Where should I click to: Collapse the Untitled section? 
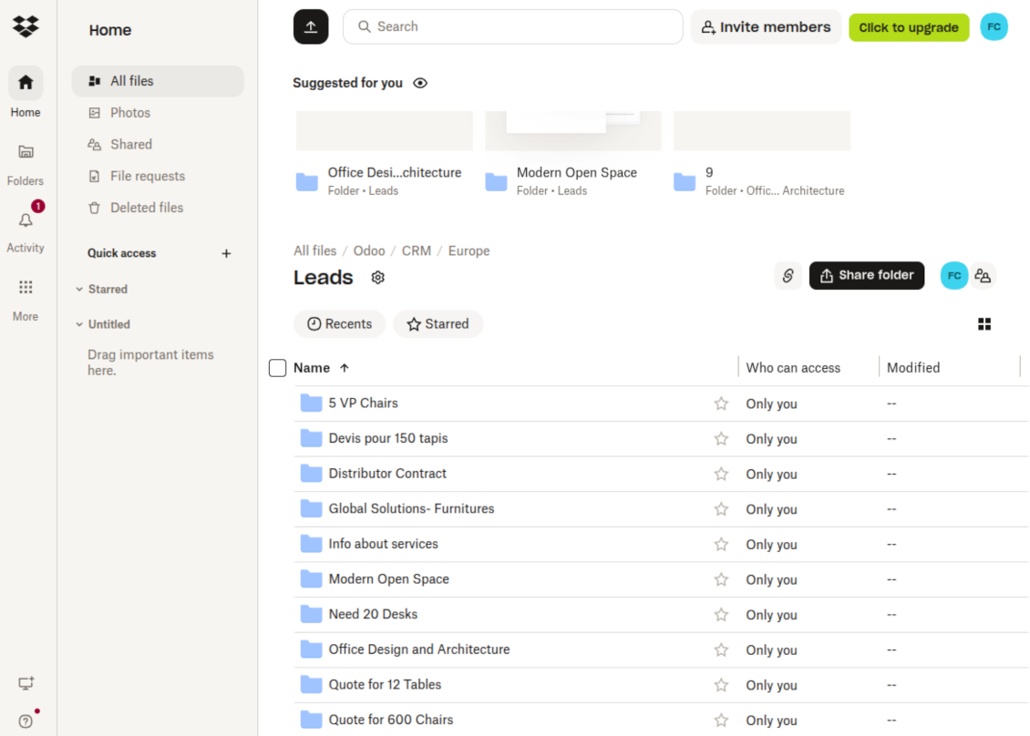coord(79,324)
